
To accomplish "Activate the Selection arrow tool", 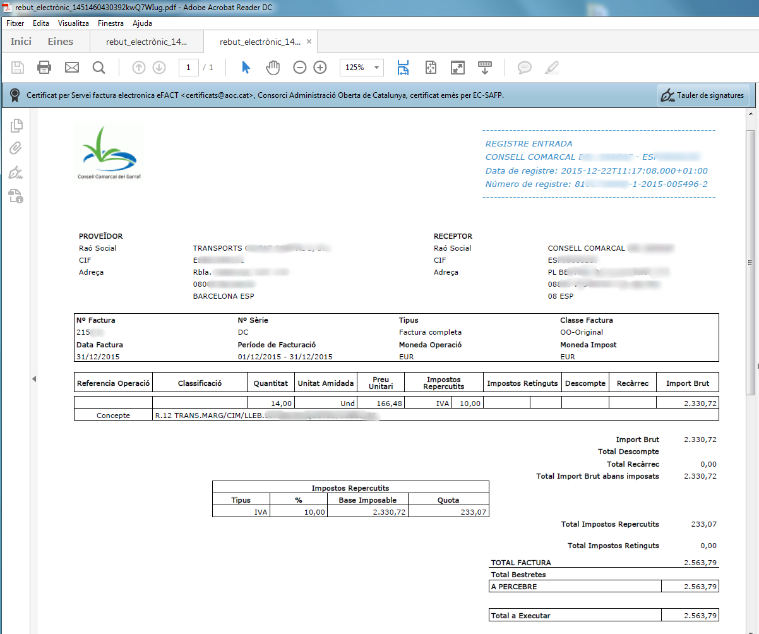I will 246,68.
